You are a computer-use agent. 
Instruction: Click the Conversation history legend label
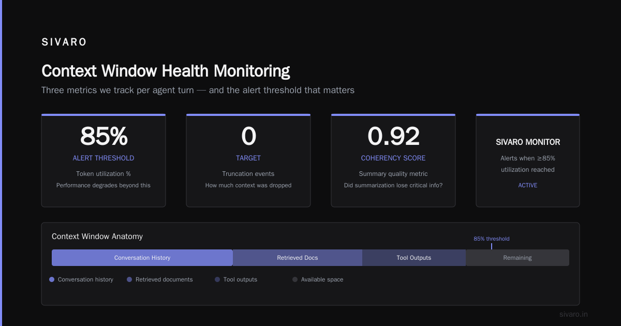pos(85,279)
